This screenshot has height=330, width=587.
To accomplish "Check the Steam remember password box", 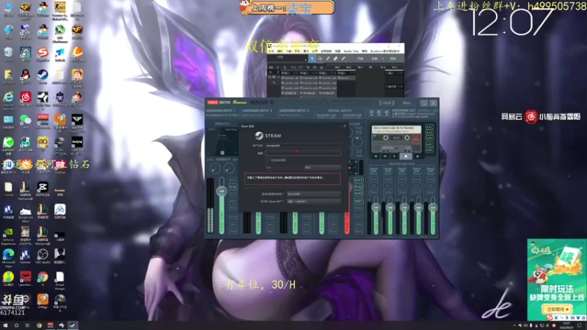I will tap(267, 160).
